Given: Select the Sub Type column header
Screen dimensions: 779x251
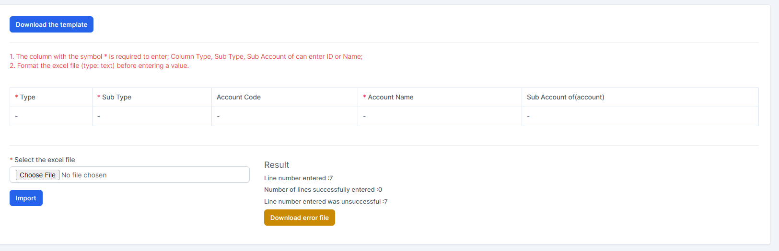Looking at the screenshot, I should point(116,97).
